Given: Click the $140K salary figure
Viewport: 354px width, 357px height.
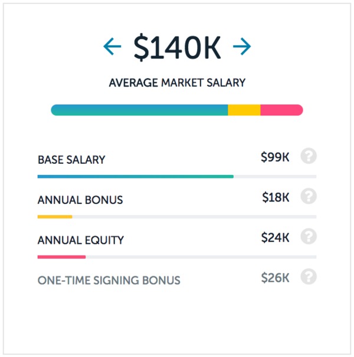Looking at the screenshot, I should click(177, 47).
